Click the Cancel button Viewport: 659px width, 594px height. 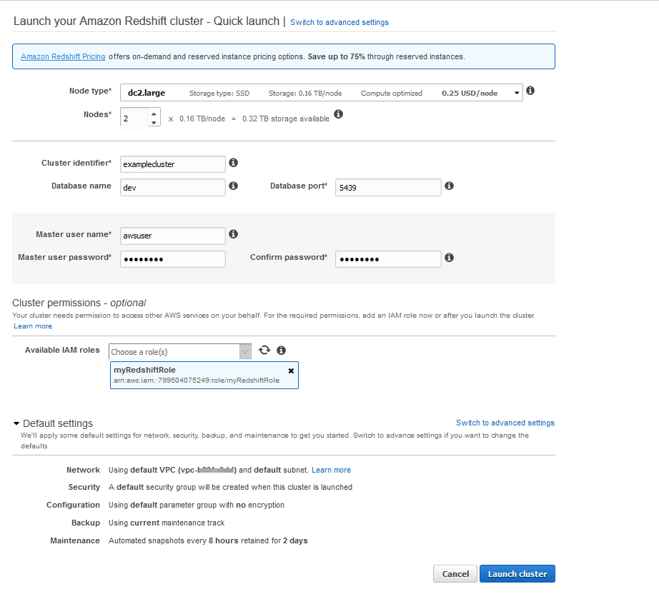tap(455, 574)
